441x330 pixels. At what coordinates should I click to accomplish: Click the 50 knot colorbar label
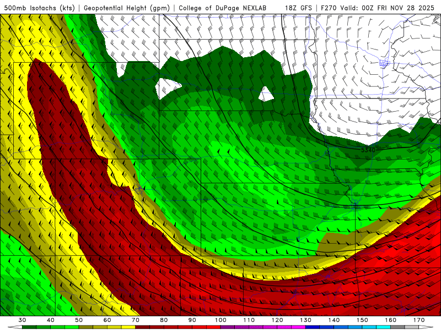(x=79, y=320)
